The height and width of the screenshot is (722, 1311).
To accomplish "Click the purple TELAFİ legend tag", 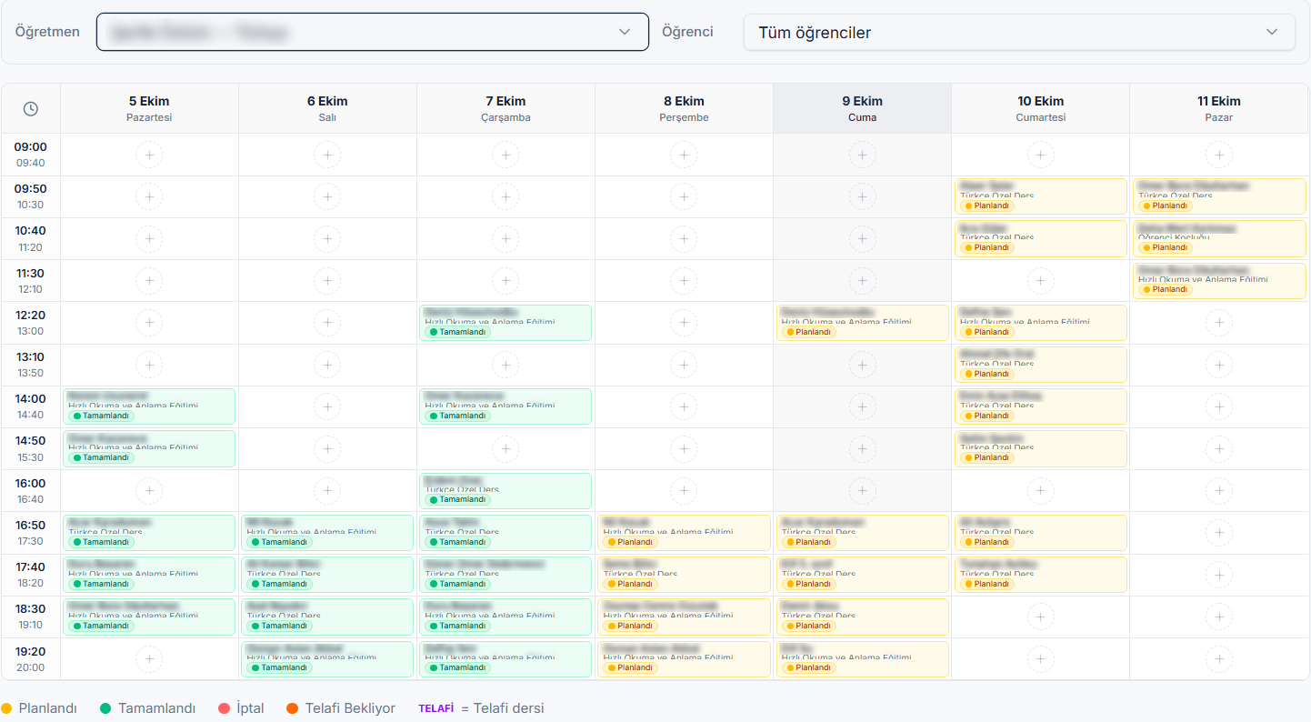I will click(x=435, y=708).
